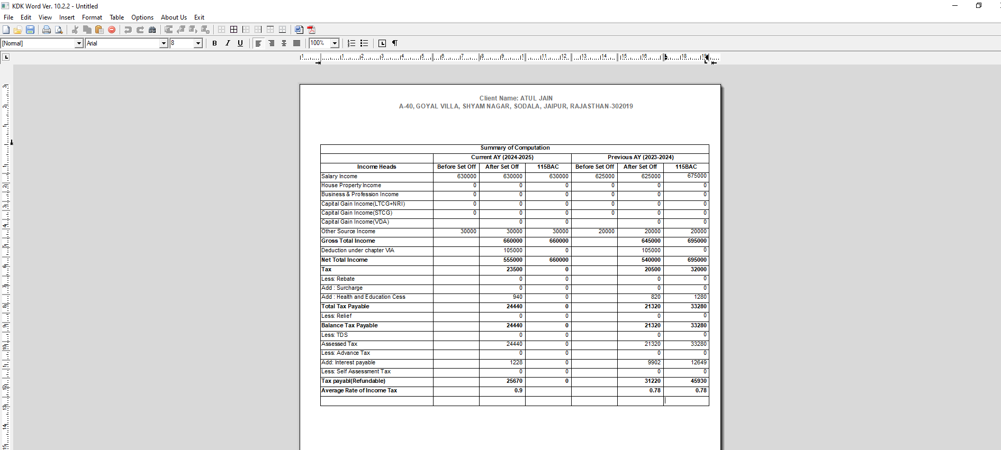Undo the last action
The image size is (1001, 450).
128,30
